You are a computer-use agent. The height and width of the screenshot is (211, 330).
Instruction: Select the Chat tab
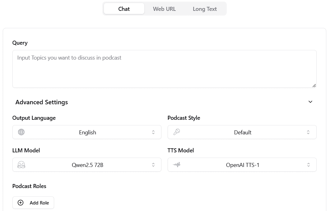[124, 9]
